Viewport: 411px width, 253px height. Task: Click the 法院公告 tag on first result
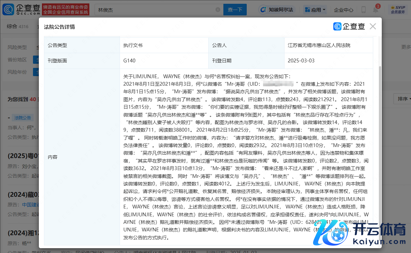click(22, 118)
